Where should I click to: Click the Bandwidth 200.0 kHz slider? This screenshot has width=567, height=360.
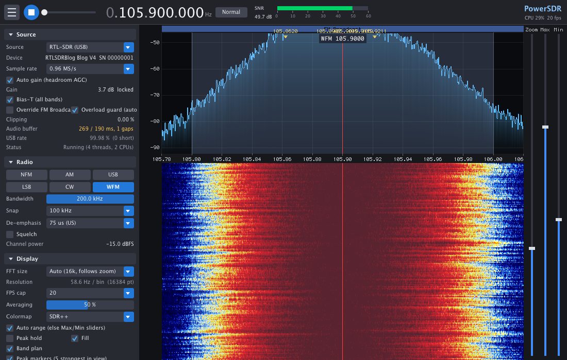pyautogui.click(x=90, y=199)
